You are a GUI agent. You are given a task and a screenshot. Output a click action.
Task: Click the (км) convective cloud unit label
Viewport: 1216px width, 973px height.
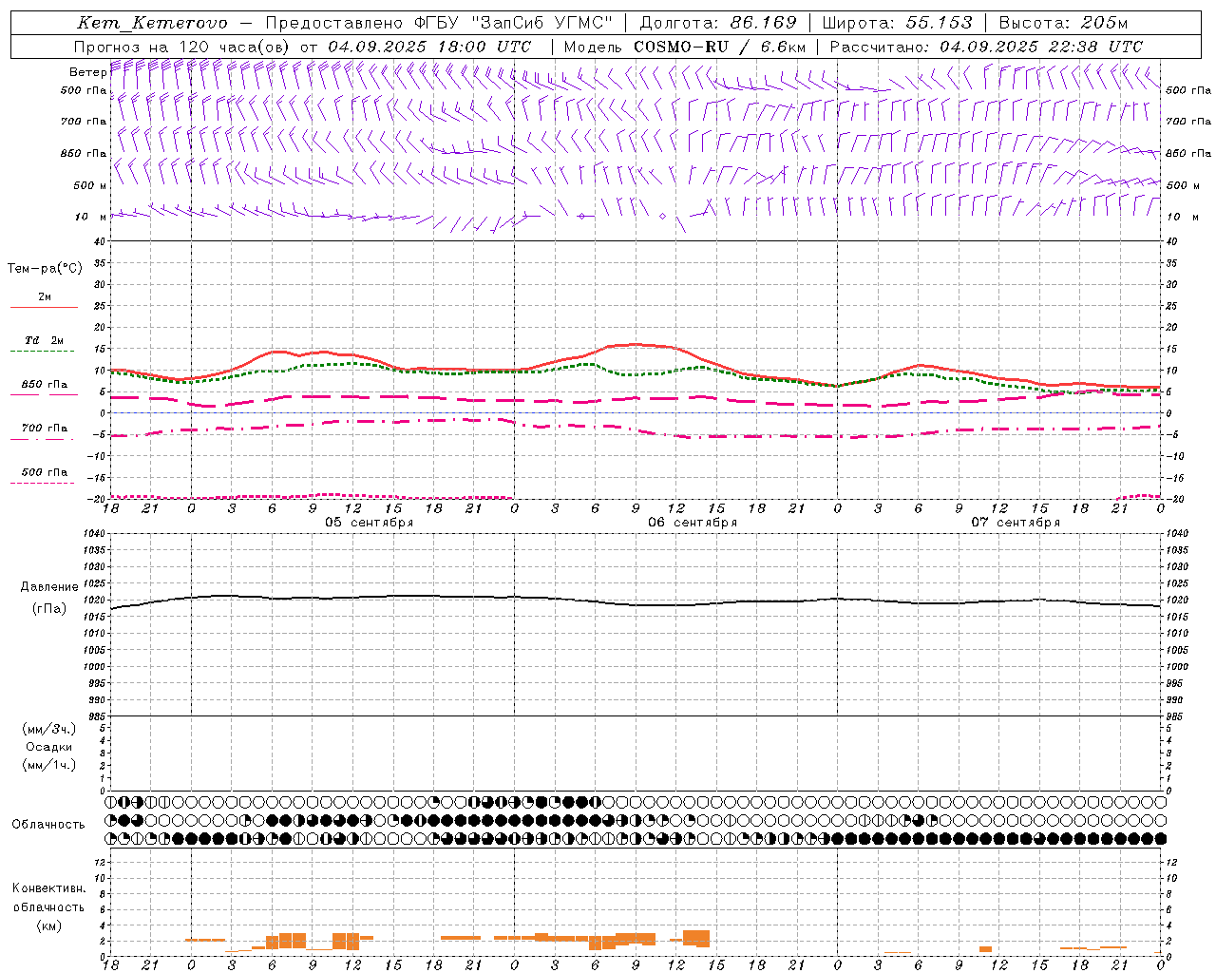(49, 925)
